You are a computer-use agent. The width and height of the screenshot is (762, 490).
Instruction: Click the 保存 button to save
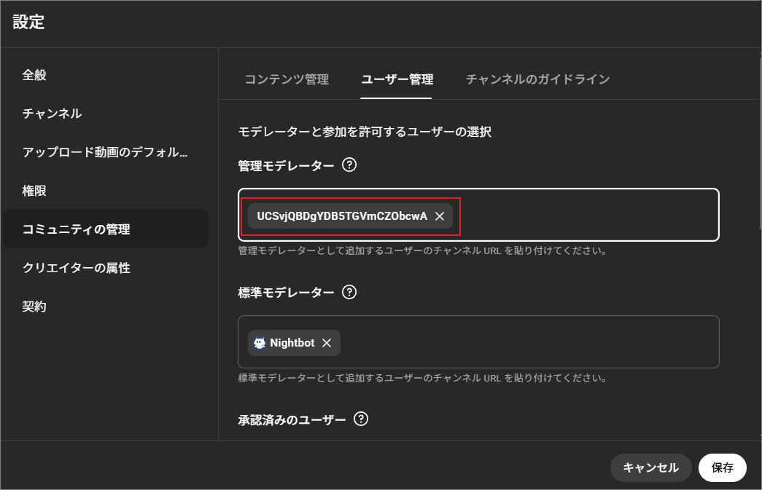722,467
